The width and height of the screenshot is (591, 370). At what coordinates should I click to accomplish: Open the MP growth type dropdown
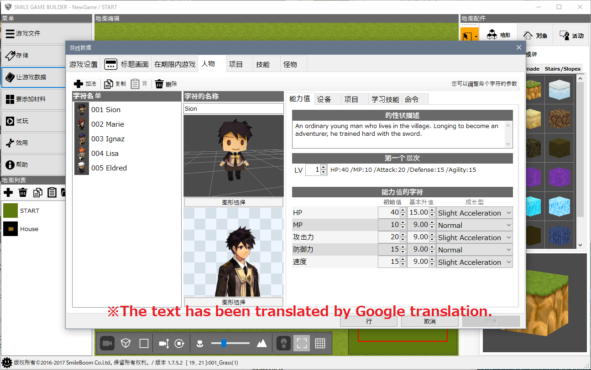(x=474, y=225)
